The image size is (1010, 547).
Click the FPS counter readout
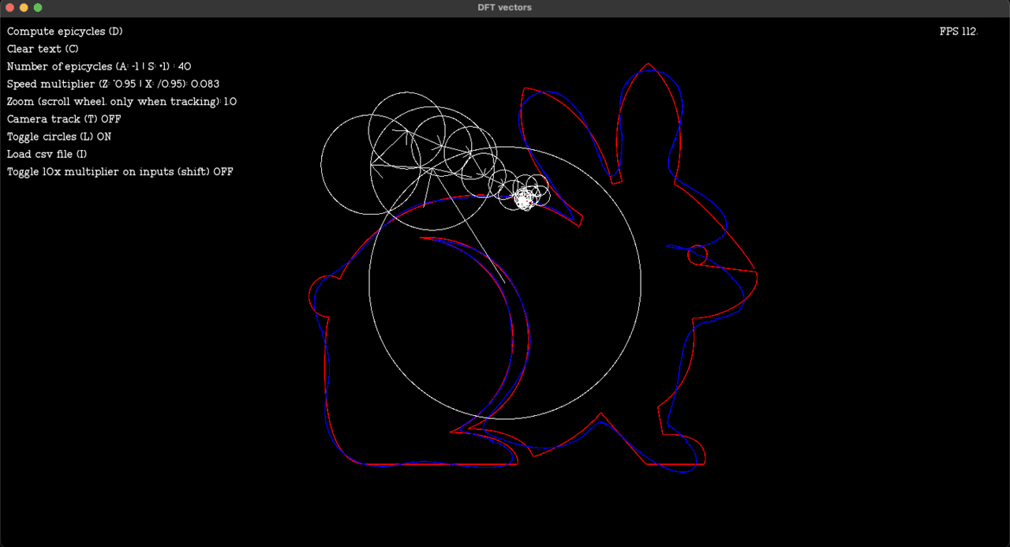pos(958,32)
